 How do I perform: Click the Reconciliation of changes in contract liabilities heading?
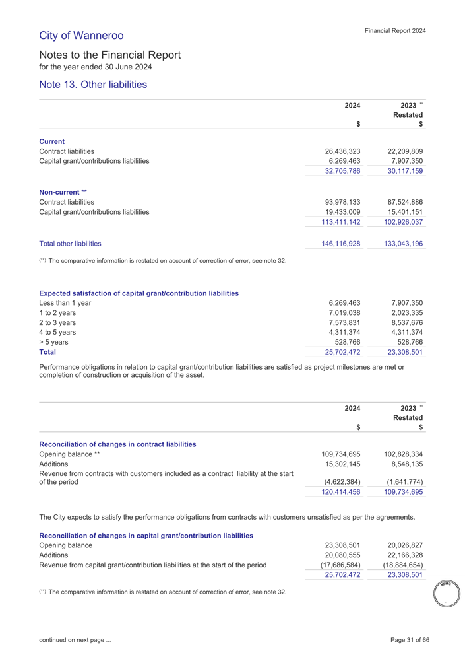(x=117, y=444)
